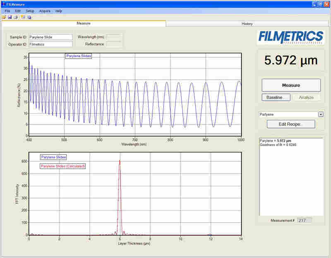Click the FILMeasure title bar app icon
This screenshot has width=331, height=258.
3,4
